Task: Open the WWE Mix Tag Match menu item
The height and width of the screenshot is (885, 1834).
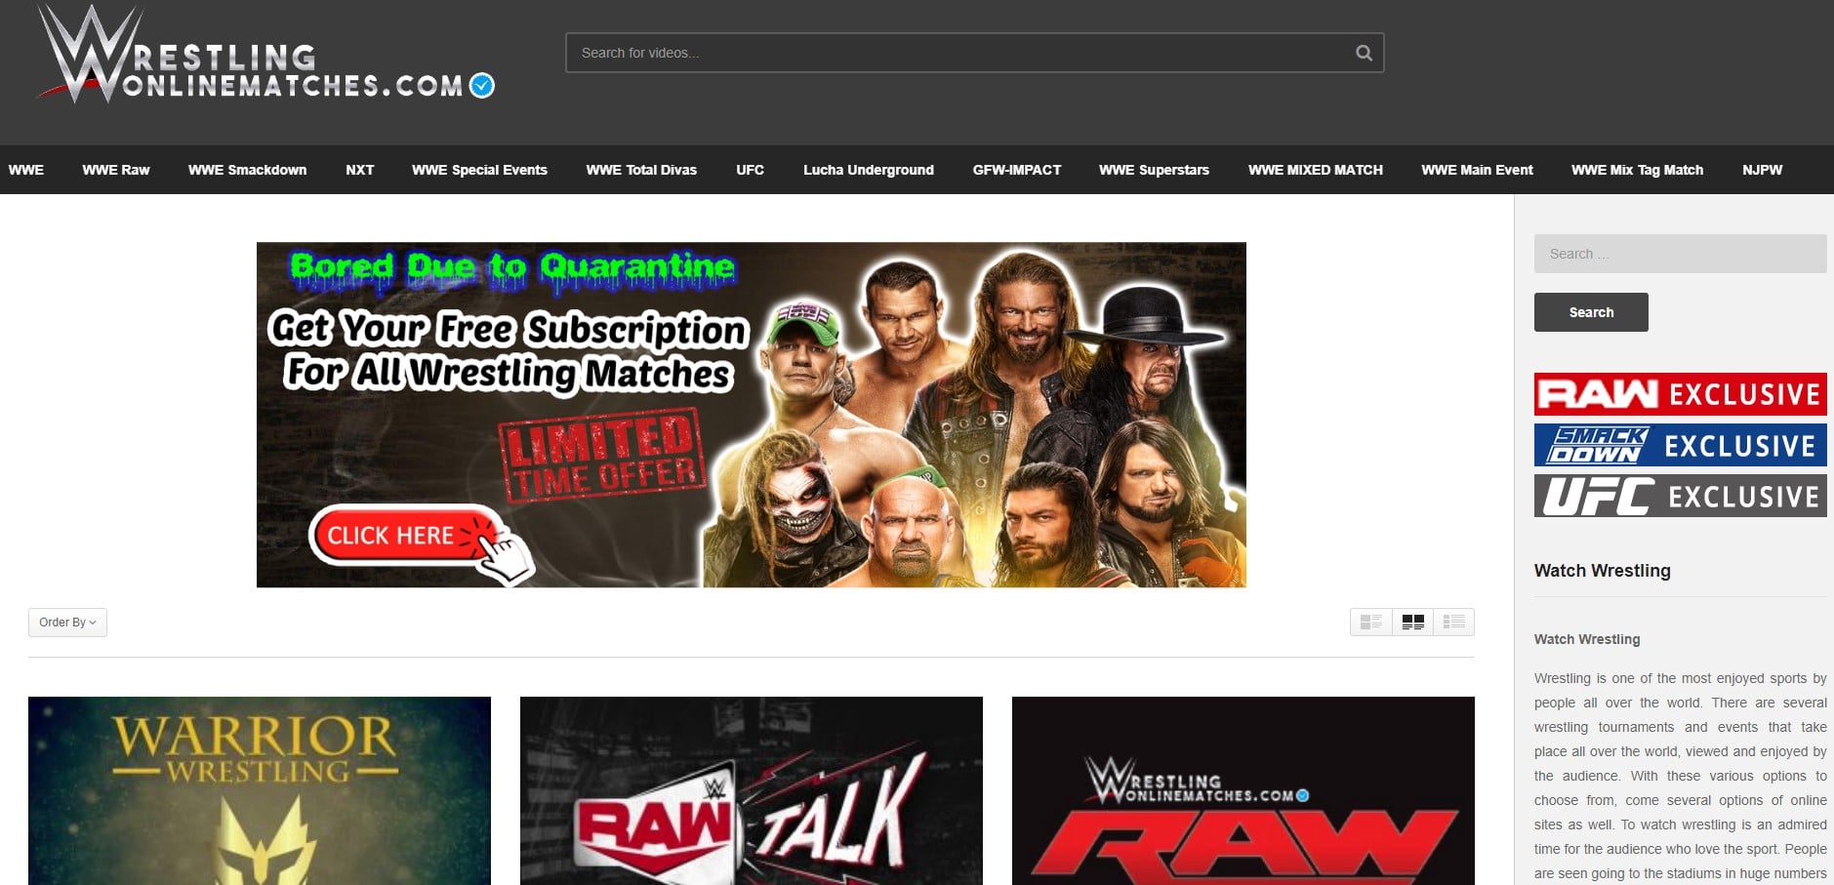Action: coord(1637,170)
